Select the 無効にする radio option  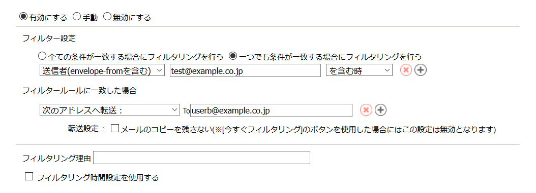[x=107, y=16]
